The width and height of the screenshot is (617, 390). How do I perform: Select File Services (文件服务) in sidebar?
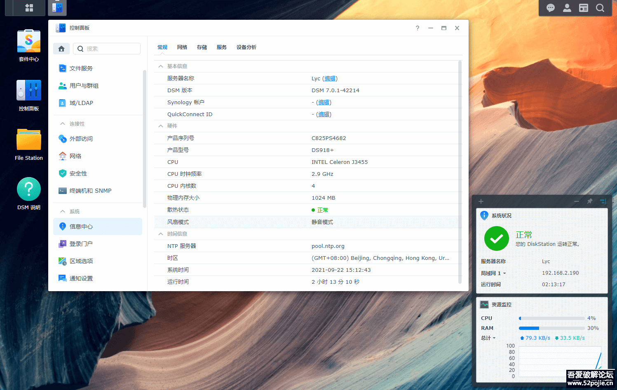(x=98, y=68)
